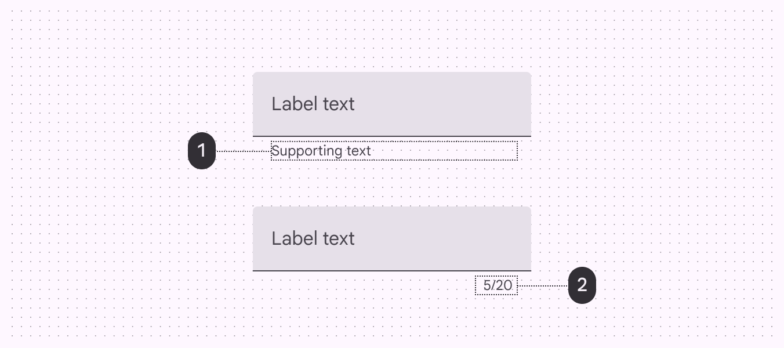Focus the upper Label text field

391,104
